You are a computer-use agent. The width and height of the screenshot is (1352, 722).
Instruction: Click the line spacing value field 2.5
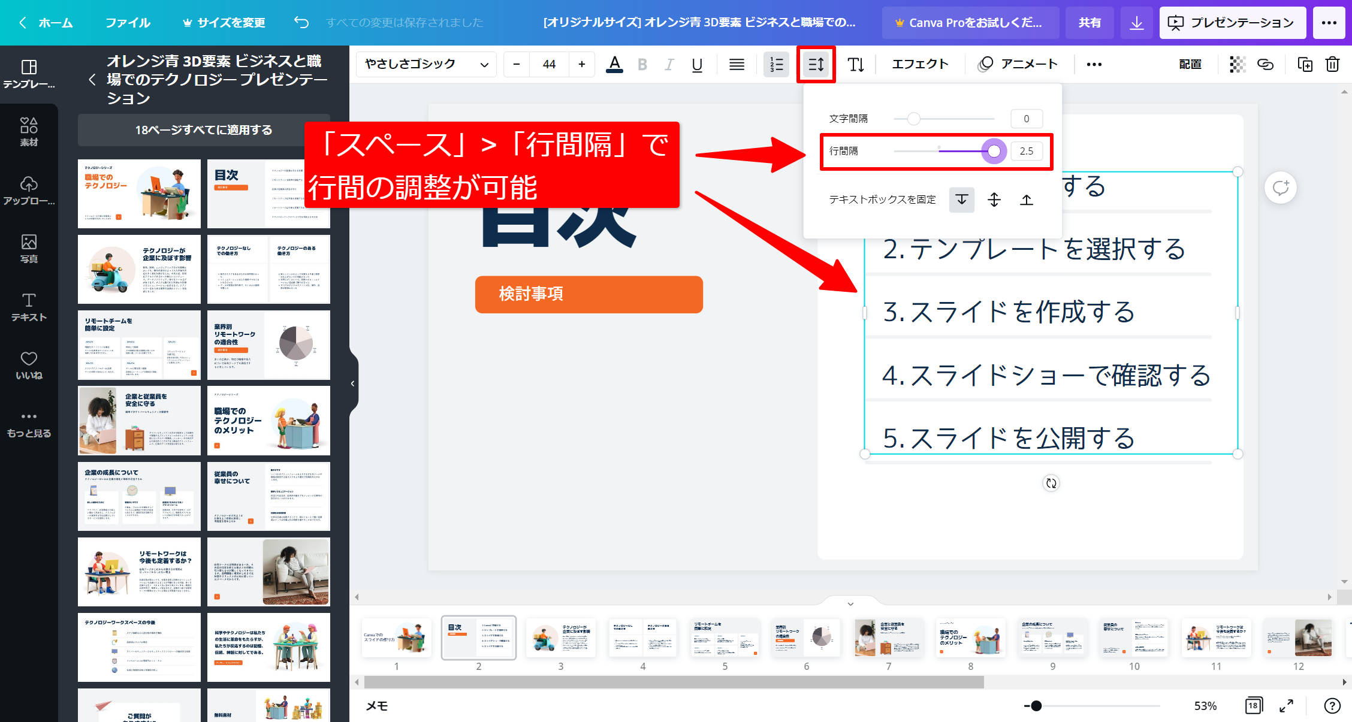(1027, 151)
